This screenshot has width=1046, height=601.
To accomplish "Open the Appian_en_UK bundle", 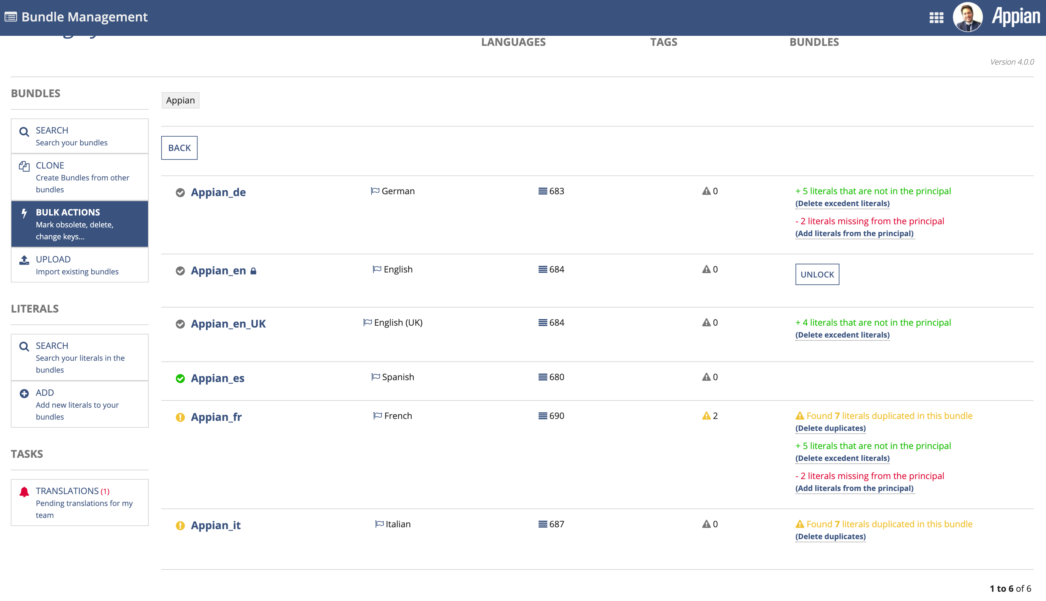I will [228, 324].
